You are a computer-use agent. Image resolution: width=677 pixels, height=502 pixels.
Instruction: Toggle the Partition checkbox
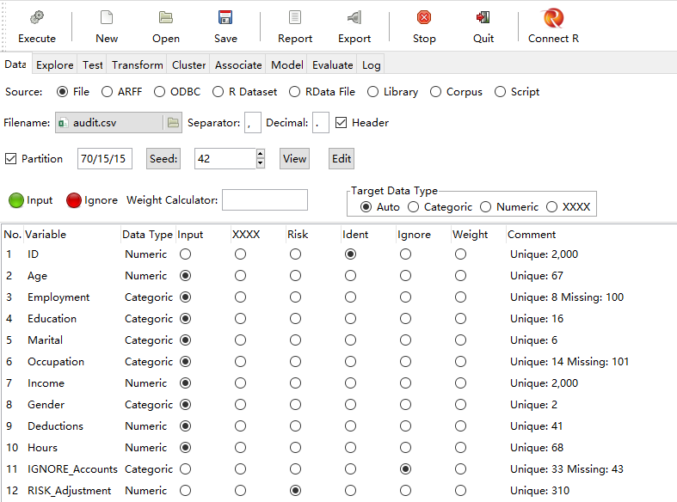click(11, 159)
